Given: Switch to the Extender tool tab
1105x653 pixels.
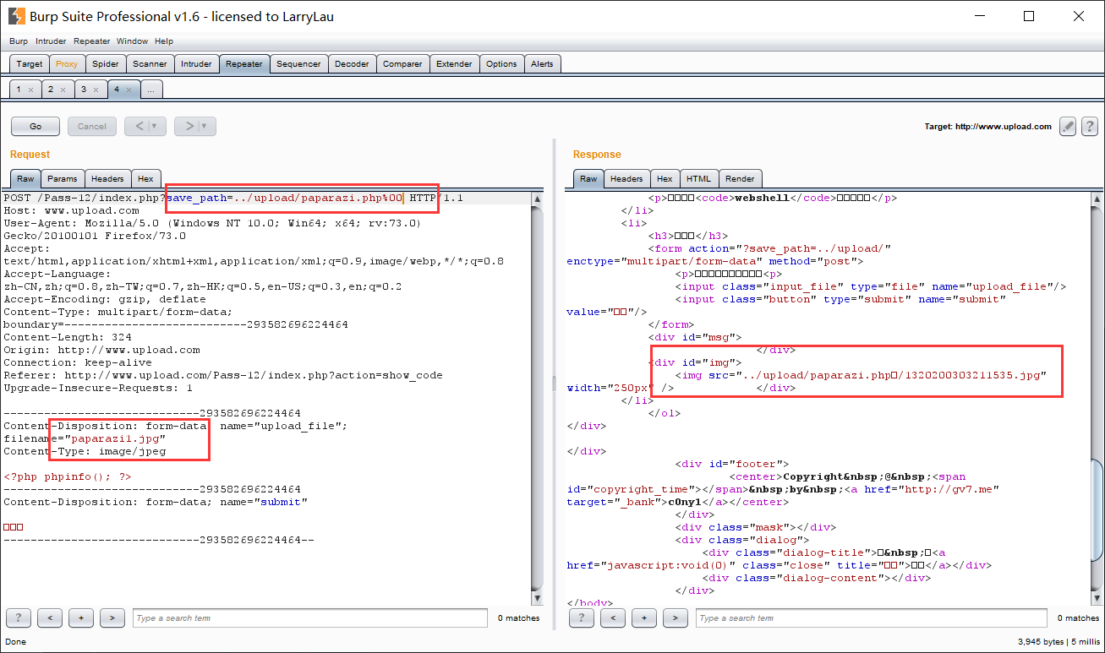Looking at the screenshot, I should click(454, 64).
